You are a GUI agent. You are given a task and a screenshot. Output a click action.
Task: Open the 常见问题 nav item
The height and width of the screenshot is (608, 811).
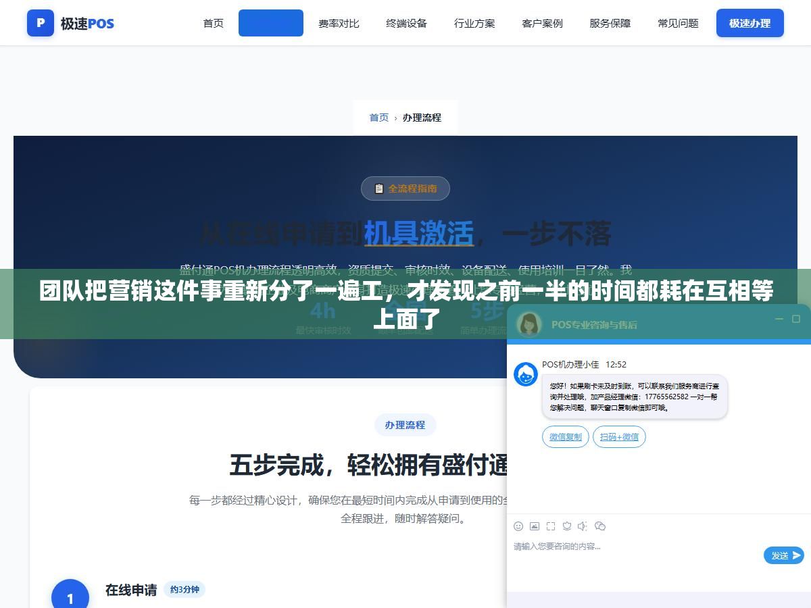tap(678, 23)
